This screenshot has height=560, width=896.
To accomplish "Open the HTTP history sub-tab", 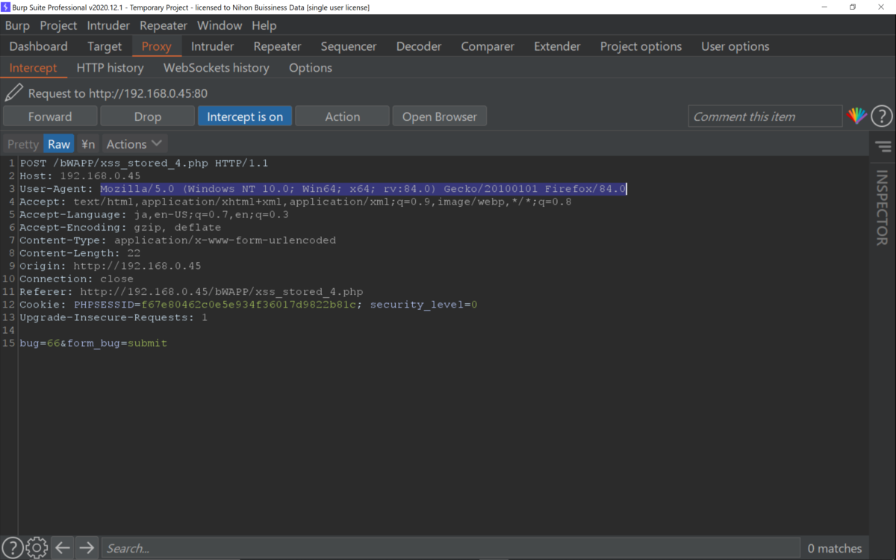I will pos(111,68).
